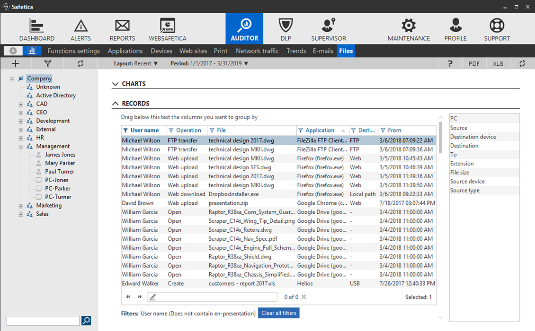Image resolution: width=535 pixels, height=331 pixels.
Task: Open the Support section
Action: click(497, 29)
